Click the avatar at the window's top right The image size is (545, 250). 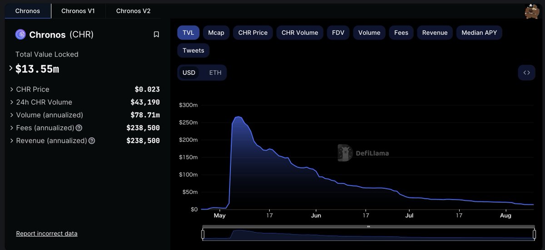tap(532, 11)
